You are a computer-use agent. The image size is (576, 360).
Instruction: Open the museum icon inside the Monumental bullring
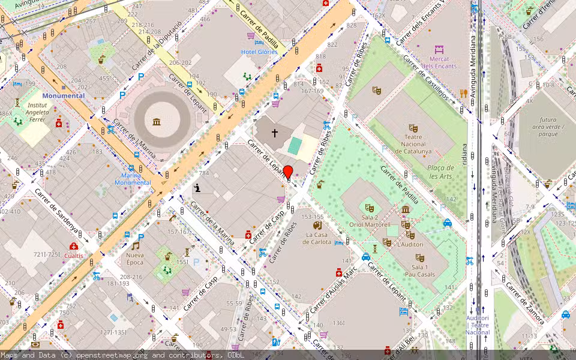[x=156, y=120]
